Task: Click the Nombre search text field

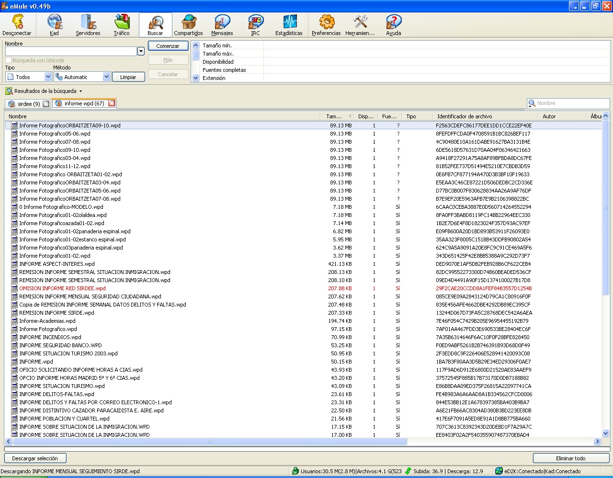Action: pyautogui.click(x=71, y=51)
